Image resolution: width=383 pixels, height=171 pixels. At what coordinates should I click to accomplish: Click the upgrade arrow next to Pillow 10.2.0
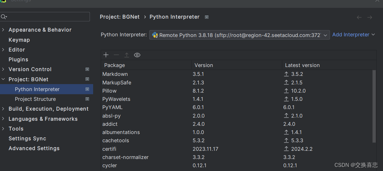(x=286, y=91)
